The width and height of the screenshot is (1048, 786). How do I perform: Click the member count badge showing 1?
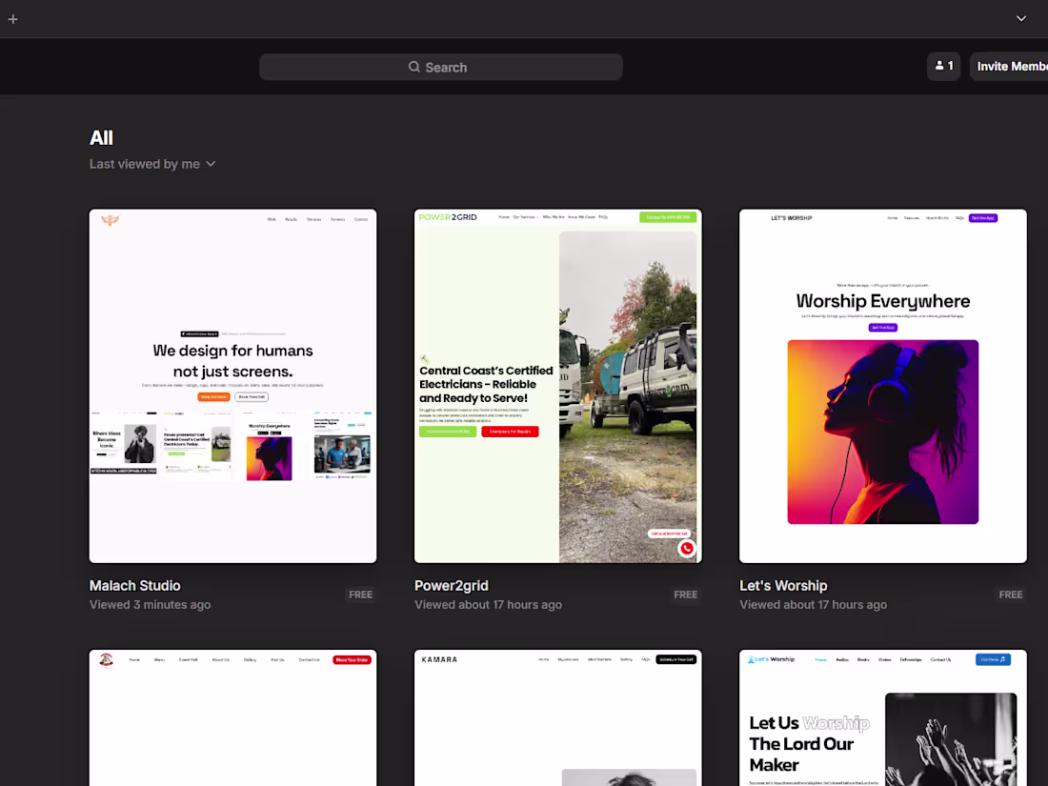(x=943, y=66)
